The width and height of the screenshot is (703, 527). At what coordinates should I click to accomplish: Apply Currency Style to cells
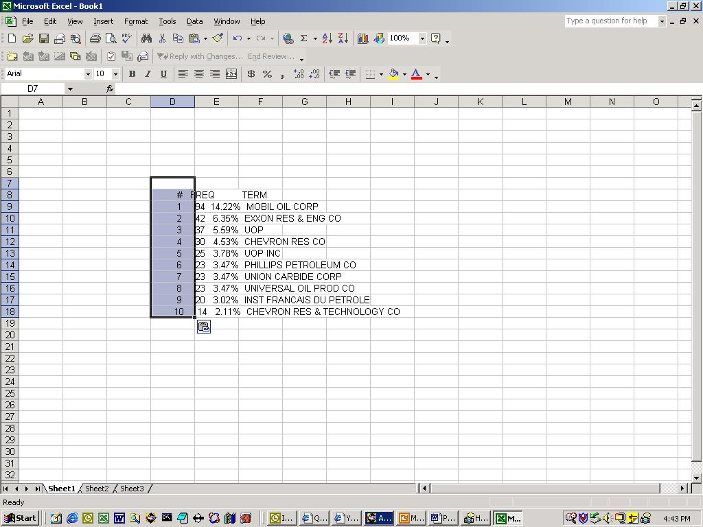[x=251, y=74]
